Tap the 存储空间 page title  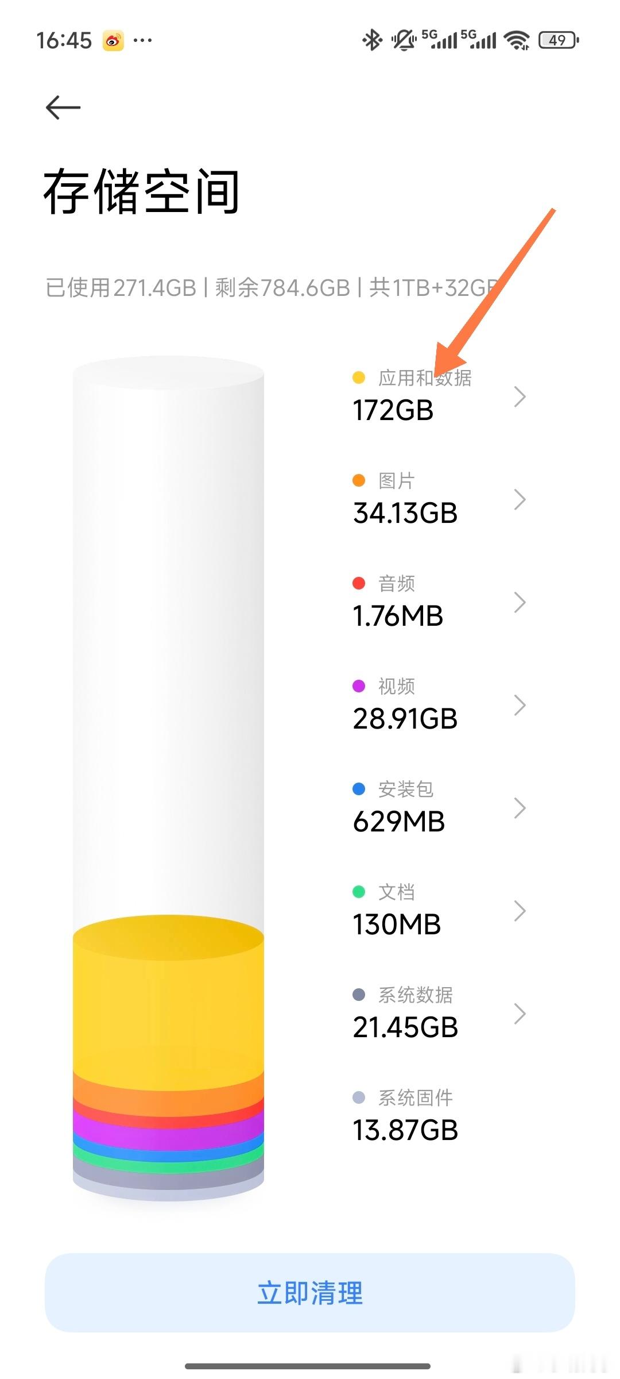pyautogui.click(x=141, y=192)
